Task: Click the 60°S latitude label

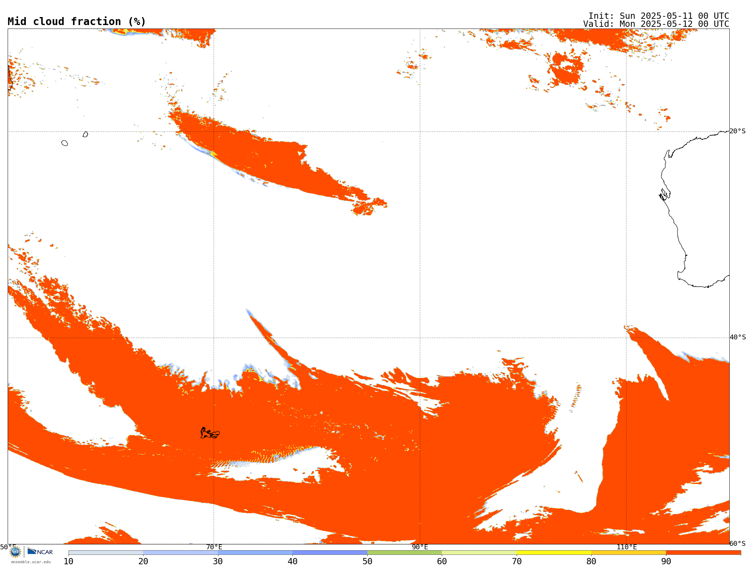Action: click(x=738, y=543)
